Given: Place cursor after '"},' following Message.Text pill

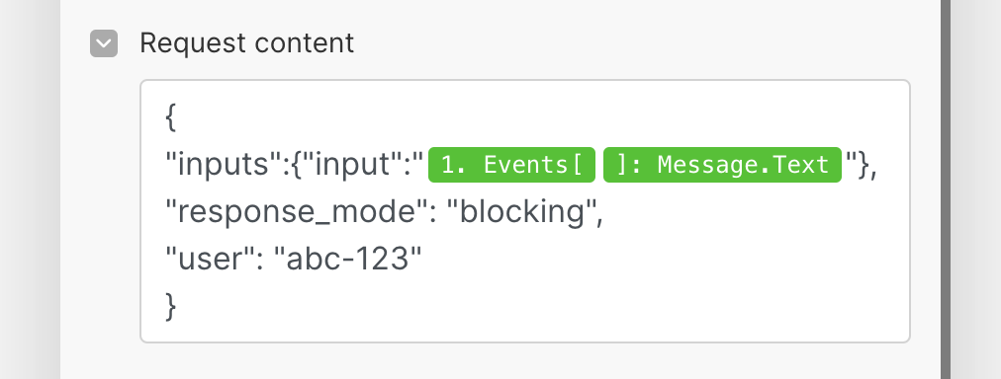Looking at the screenshot, I should click(879, 165).
